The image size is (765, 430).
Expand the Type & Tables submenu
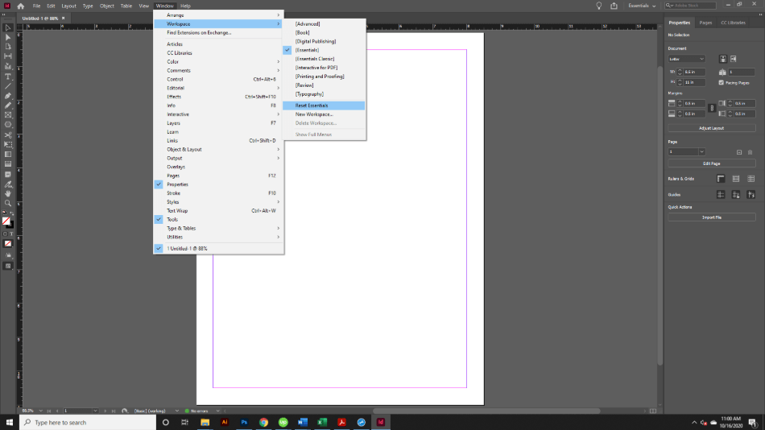tap(219, 229)
